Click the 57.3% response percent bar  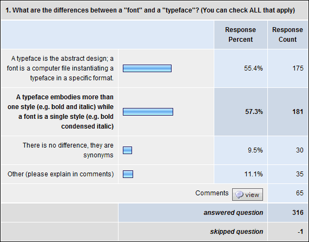point(148,112)
